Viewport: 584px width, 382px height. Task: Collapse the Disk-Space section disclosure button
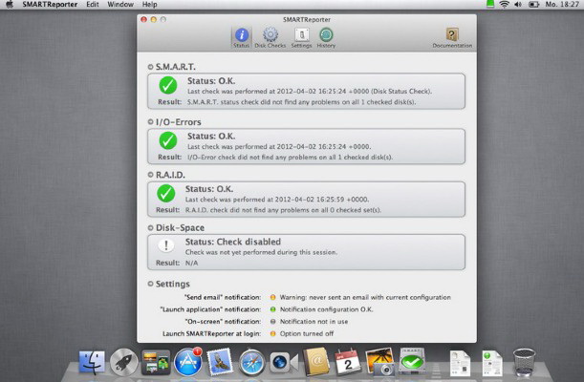[150, 227]
